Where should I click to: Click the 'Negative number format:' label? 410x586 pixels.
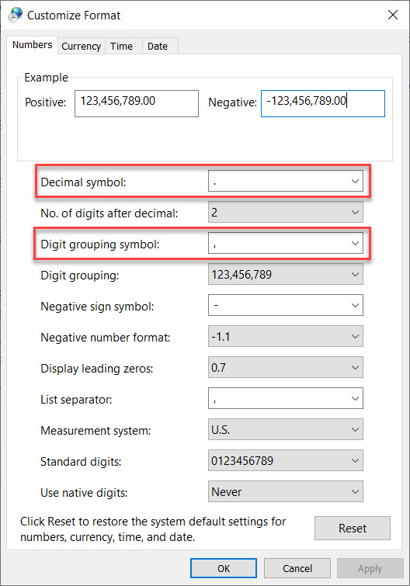point(106,338)
